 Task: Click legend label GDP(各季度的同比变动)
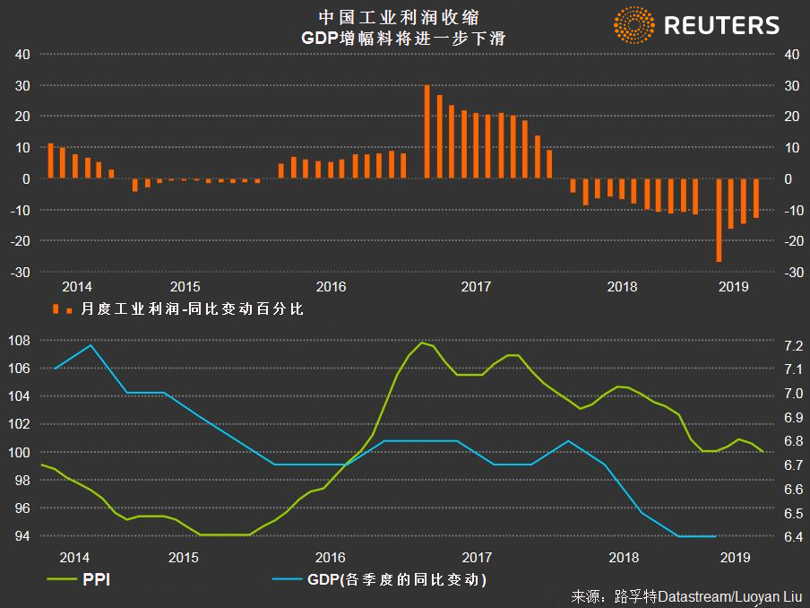[397, 579]
